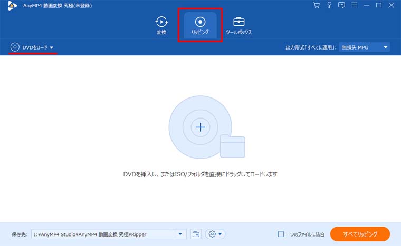Expand the DVDをロード dropdown arrow

(x=52, y=48)
